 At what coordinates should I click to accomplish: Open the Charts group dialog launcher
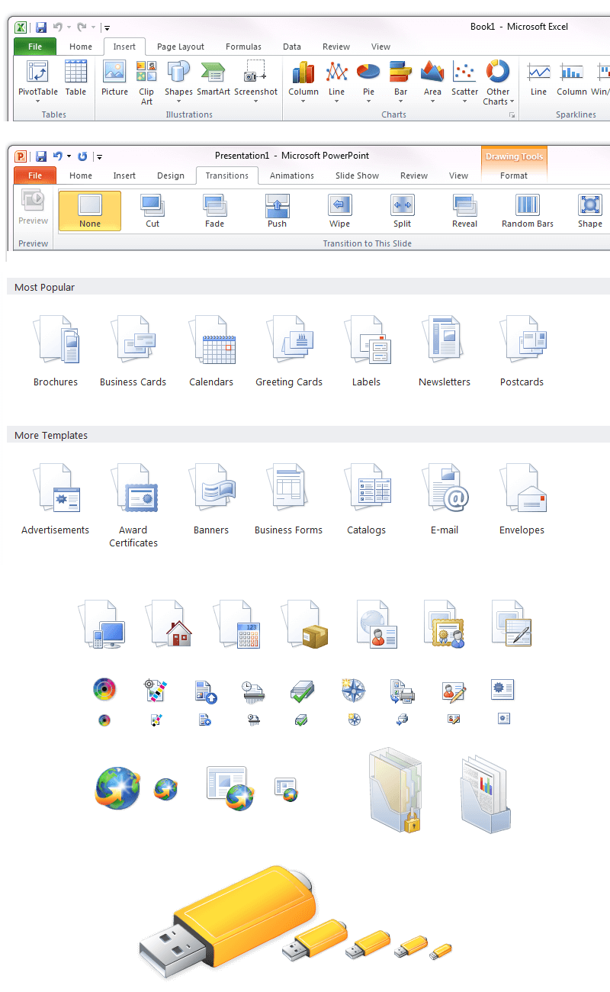(x=512, y=115)
